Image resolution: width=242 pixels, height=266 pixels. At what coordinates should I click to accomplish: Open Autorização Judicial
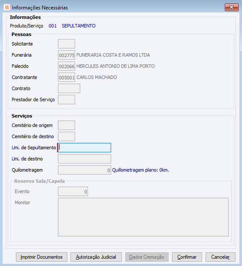(x=96, y=257)
